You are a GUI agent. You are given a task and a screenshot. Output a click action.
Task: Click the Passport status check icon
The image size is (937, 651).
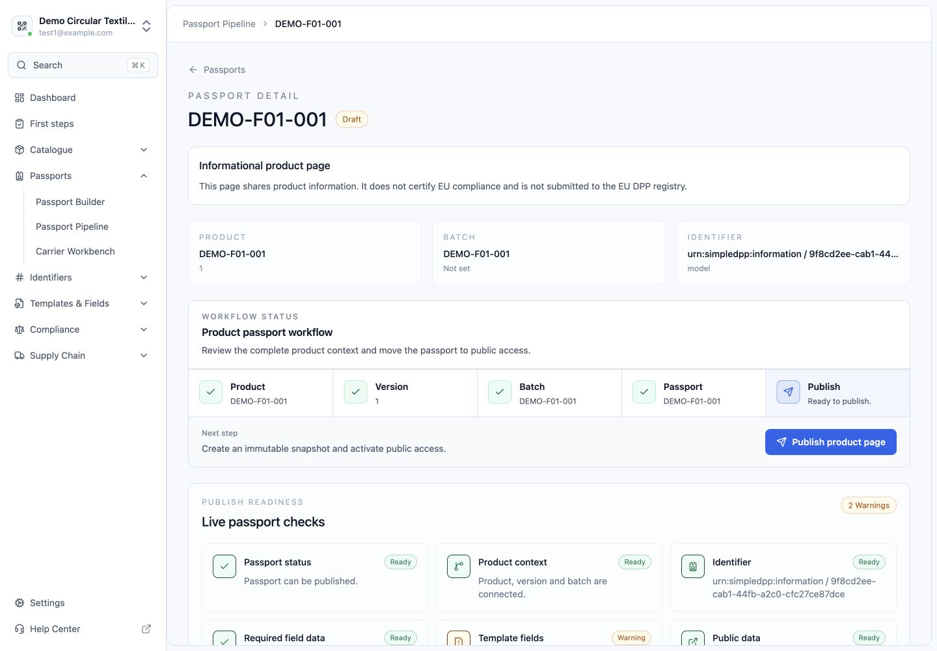[x=224, y=566]
